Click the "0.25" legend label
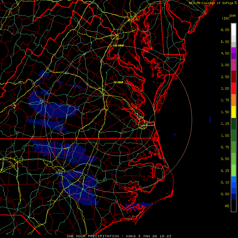 point(225,171)
